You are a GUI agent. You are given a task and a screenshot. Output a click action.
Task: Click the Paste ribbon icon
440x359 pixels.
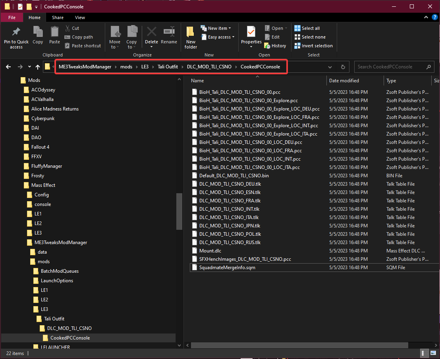54,32
